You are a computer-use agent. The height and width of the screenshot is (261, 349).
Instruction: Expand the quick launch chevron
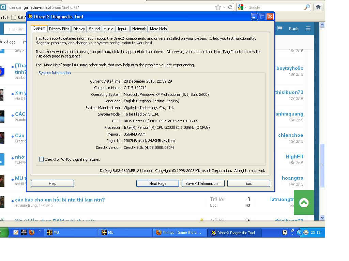point(40,231)
